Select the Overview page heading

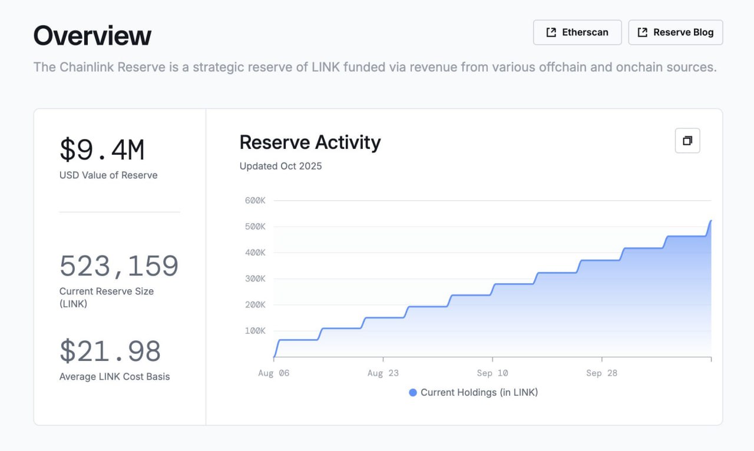pos(92,36)
